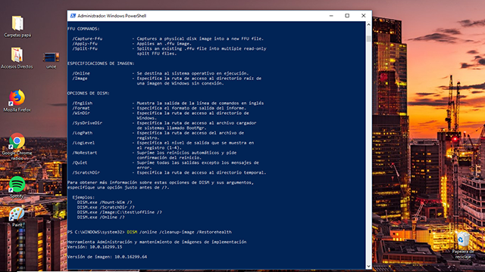Viewport: 485px width, 272px height.
Task: Click the '/NoRestart' option text
Action: [x=85, y=153]
